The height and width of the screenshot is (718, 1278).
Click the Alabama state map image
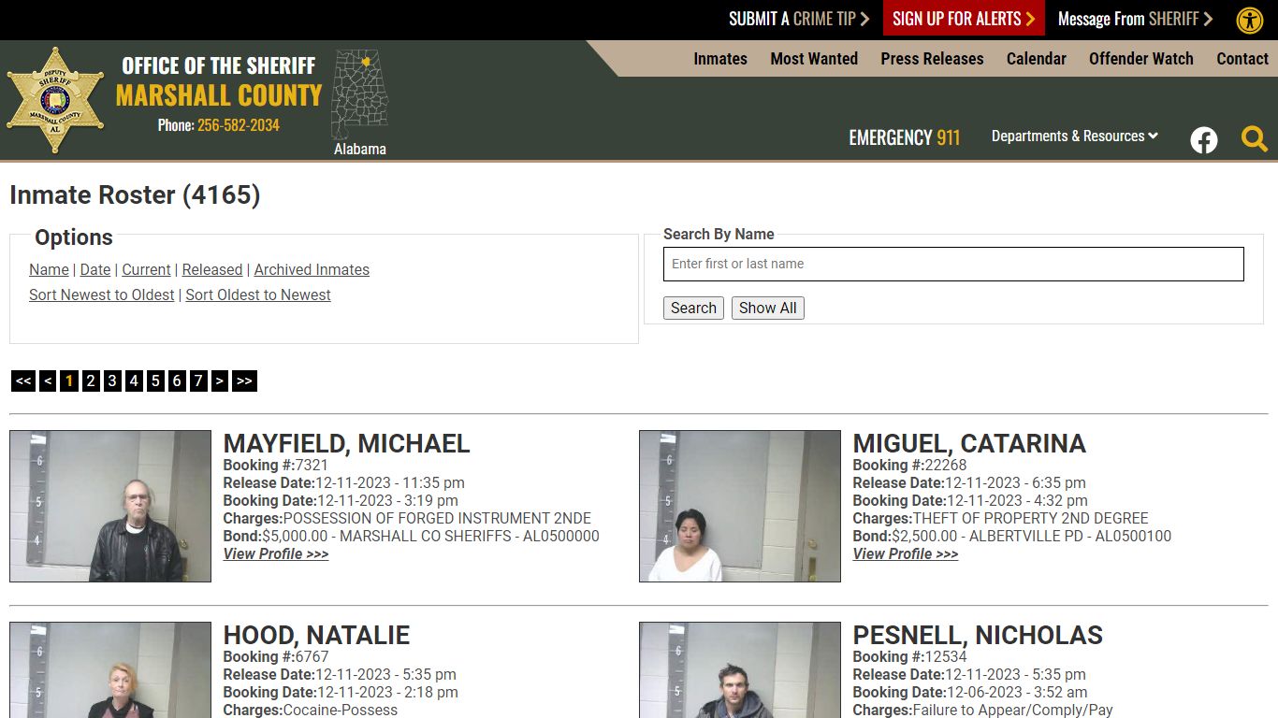pyautogui.click(x=360, y=94)
